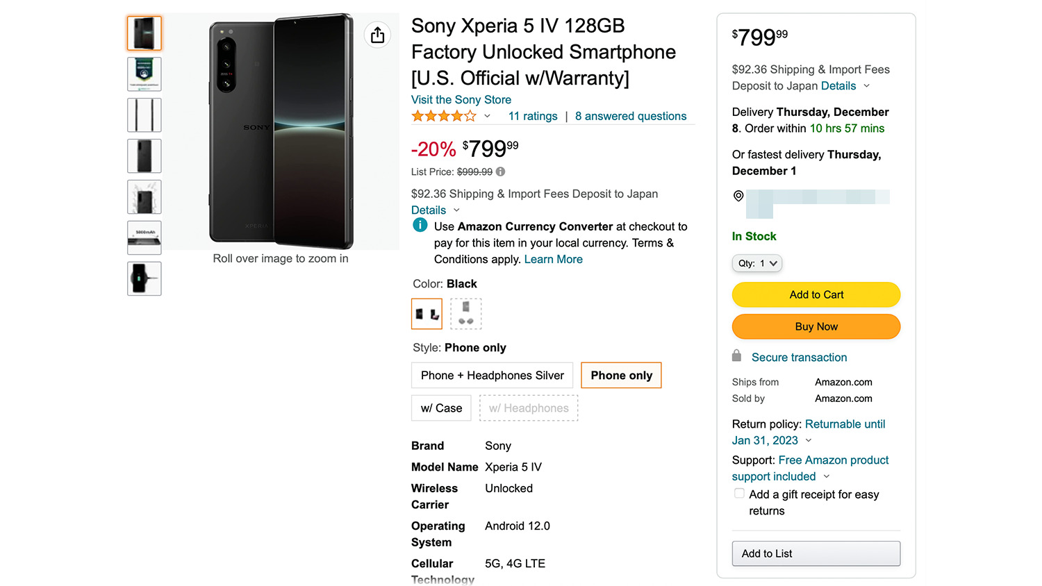Select the "Phone + Headphones Silver" style
Screen dimensions: 1042x586
[492, 376]
